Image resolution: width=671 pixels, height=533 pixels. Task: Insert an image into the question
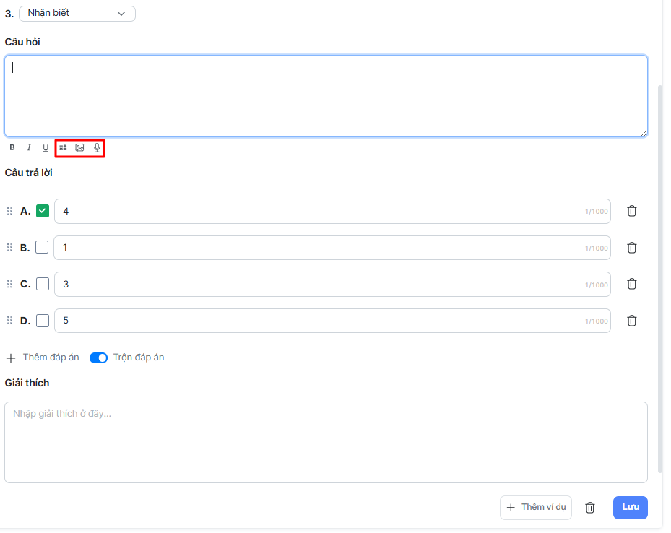tap(79, 148)
